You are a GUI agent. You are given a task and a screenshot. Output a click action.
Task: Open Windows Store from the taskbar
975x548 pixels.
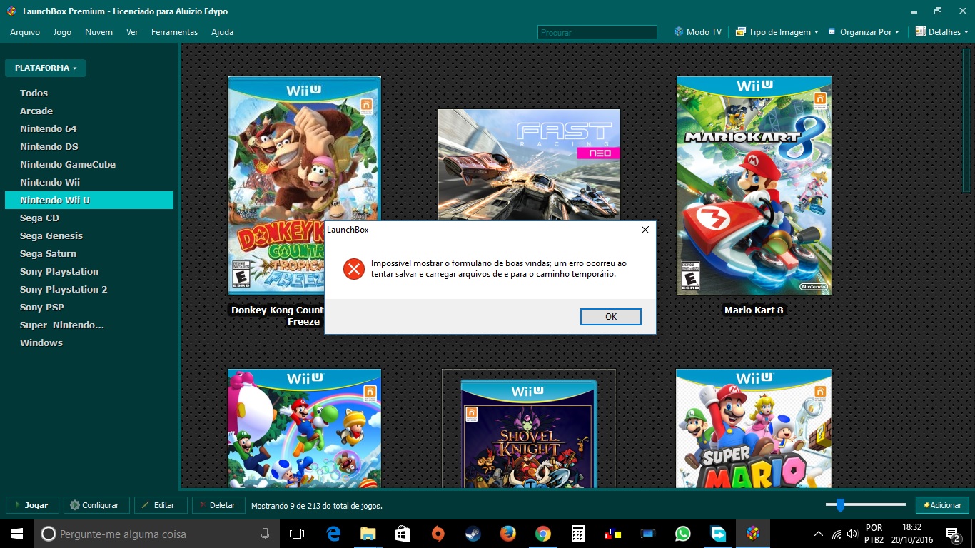tap(403, 534)
